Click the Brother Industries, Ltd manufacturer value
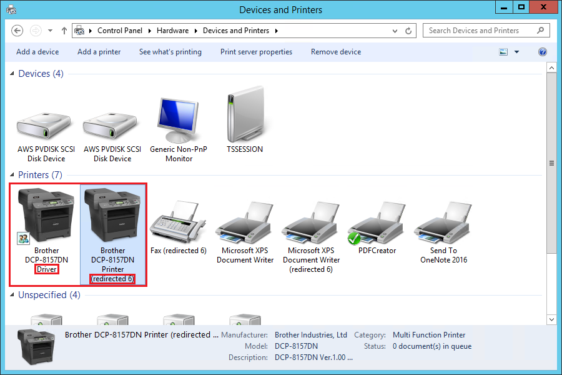The image size is (562, 375). [x=311, y=335]
